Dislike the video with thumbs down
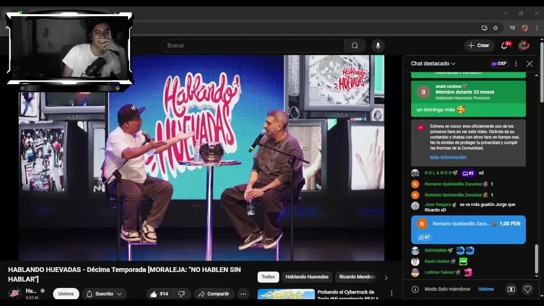Screen dimensions: 544x306 click(x=181, y=294)
